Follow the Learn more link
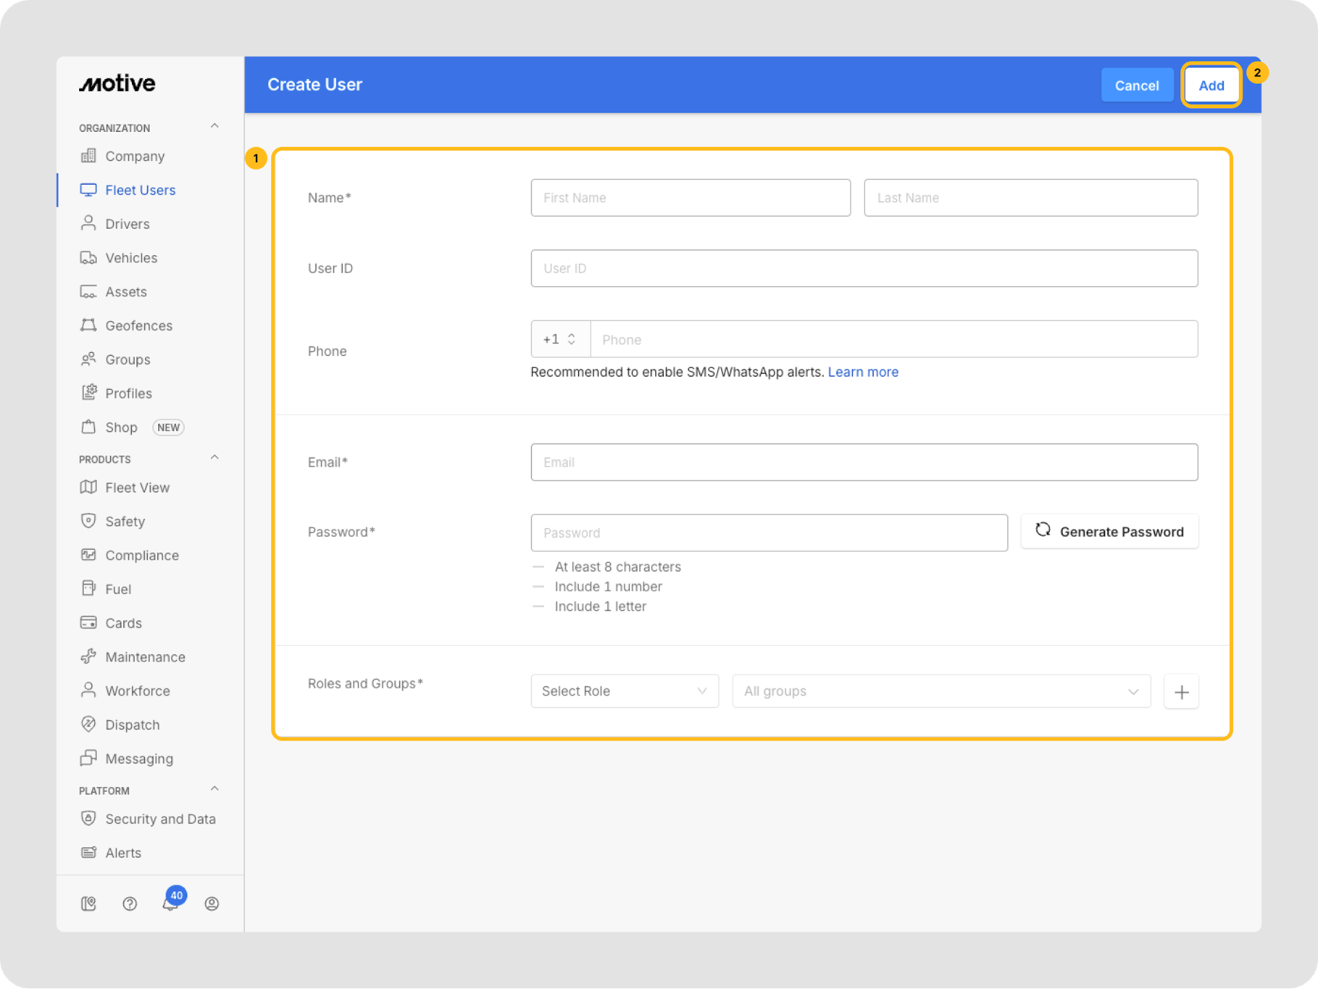This screenshot has width=1318, height=989. coord(862,372)
